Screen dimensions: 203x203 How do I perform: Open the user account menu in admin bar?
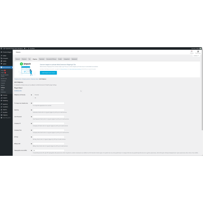(196, 49)
